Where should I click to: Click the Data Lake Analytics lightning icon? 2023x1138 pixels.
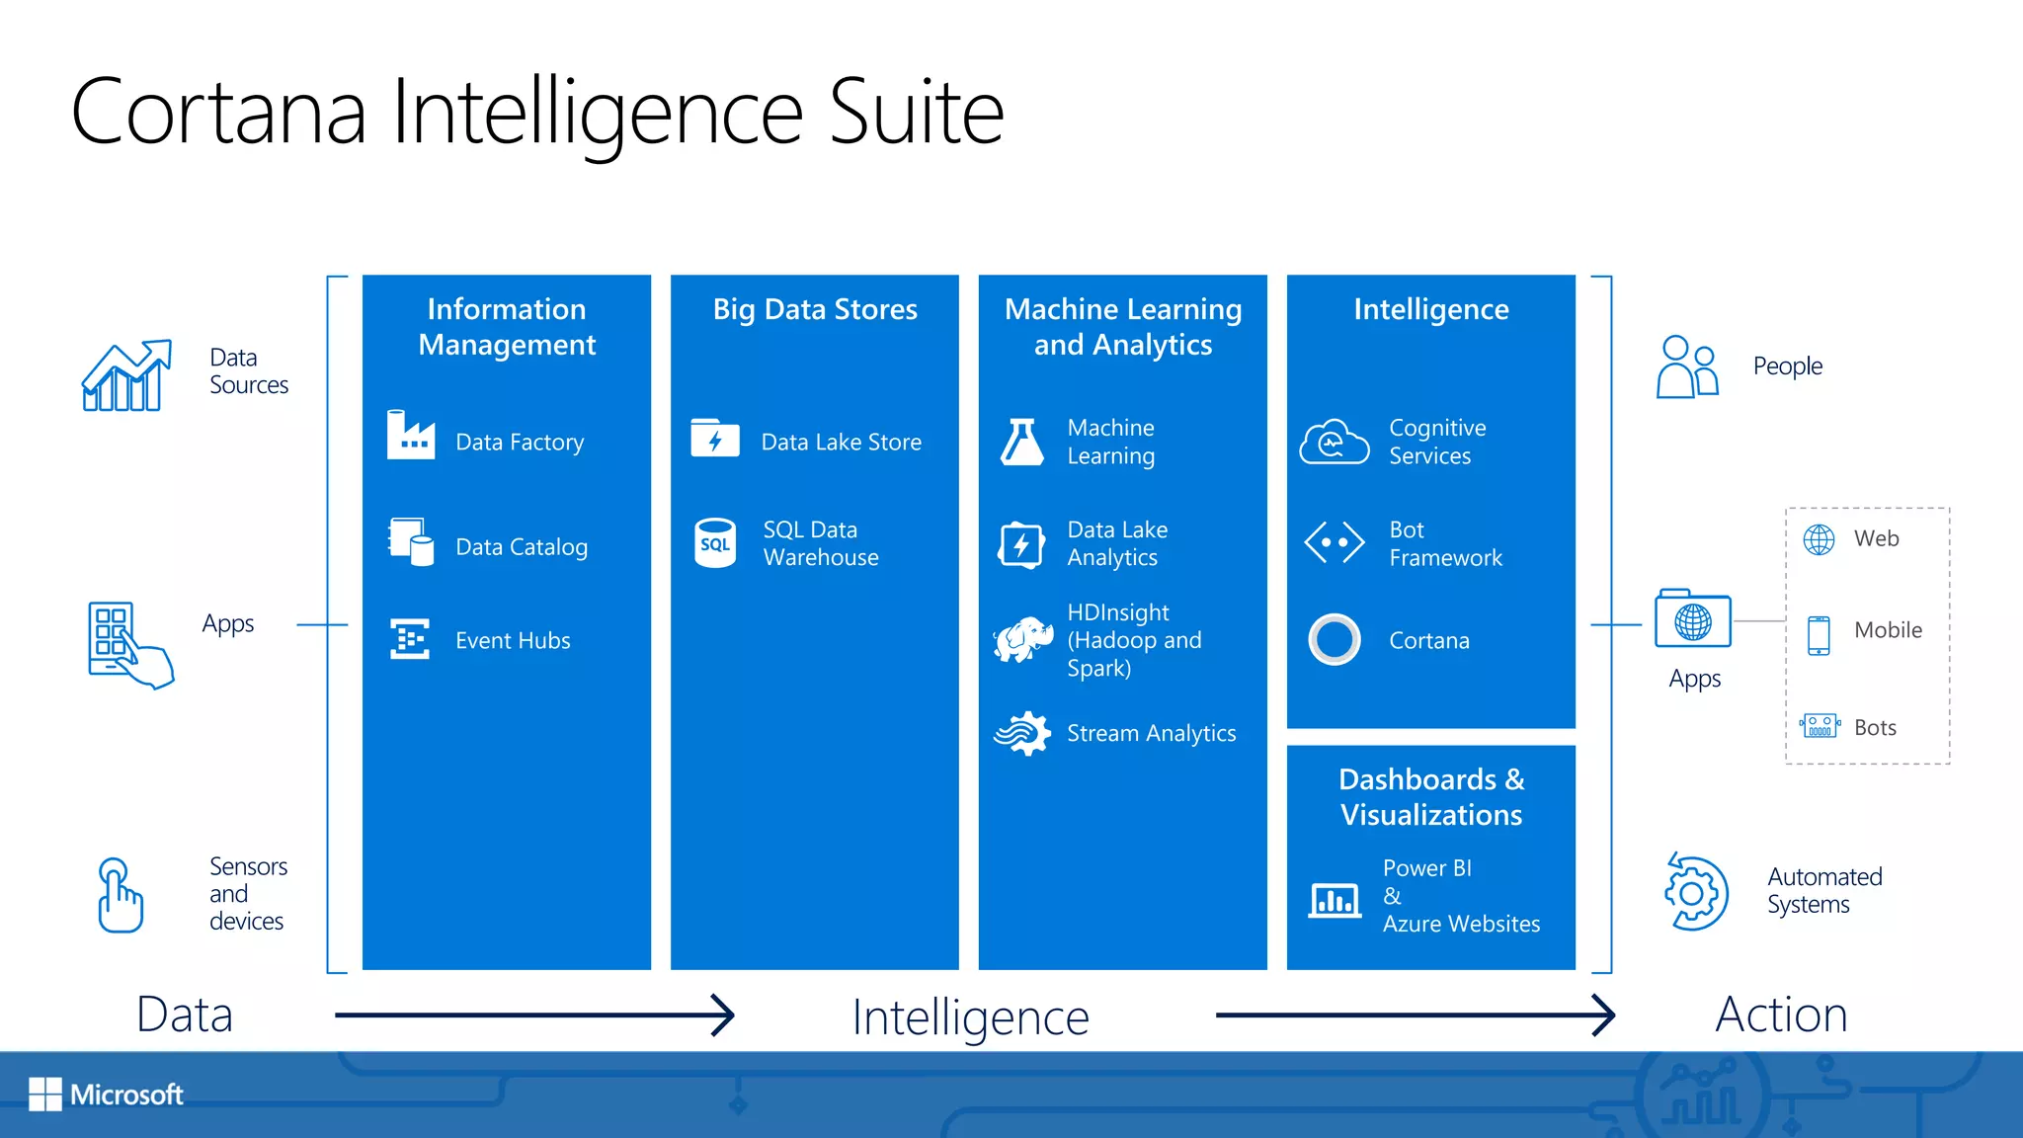1021,544
